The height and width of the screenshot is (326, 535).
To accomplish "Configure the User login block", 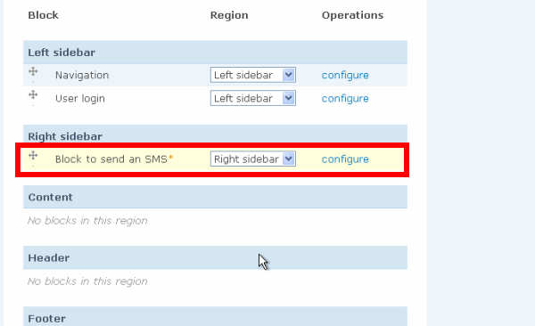I will [x=345, y=99].
